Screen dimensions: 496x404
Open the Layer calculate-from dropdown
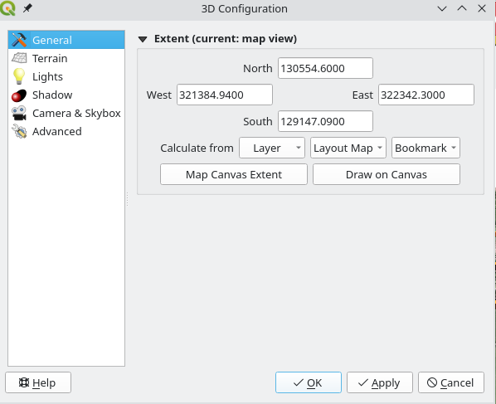pyautogui.click(x=272, y=148)
